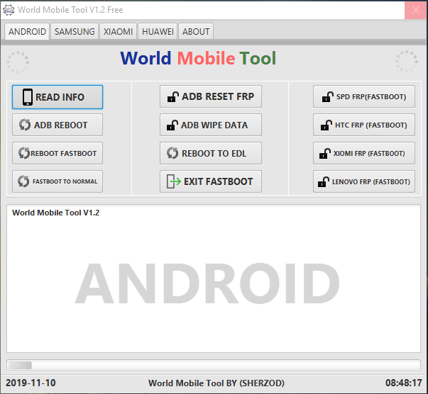Click the World Mobile Tool colored heading
This screenshot has height=394, width=428.
click(198, 58)
